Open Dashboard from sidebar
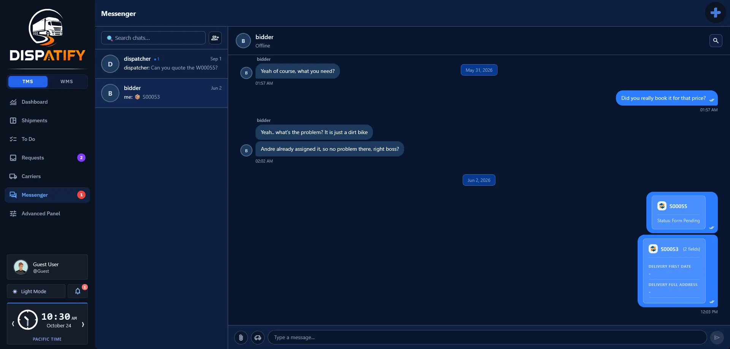Image resolution: width=730 pixels, height=349 pixels. click(47, 102)
